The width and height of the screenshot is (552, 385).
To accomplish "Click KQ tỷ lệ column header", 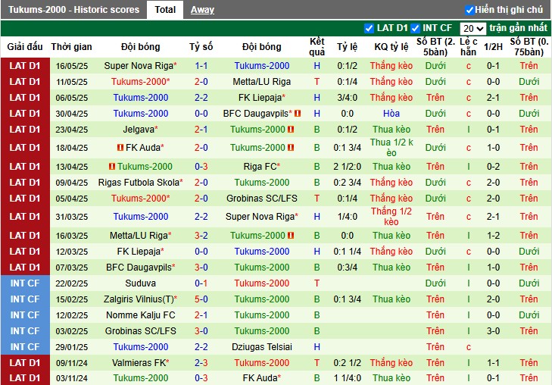I will click(391, 47).
